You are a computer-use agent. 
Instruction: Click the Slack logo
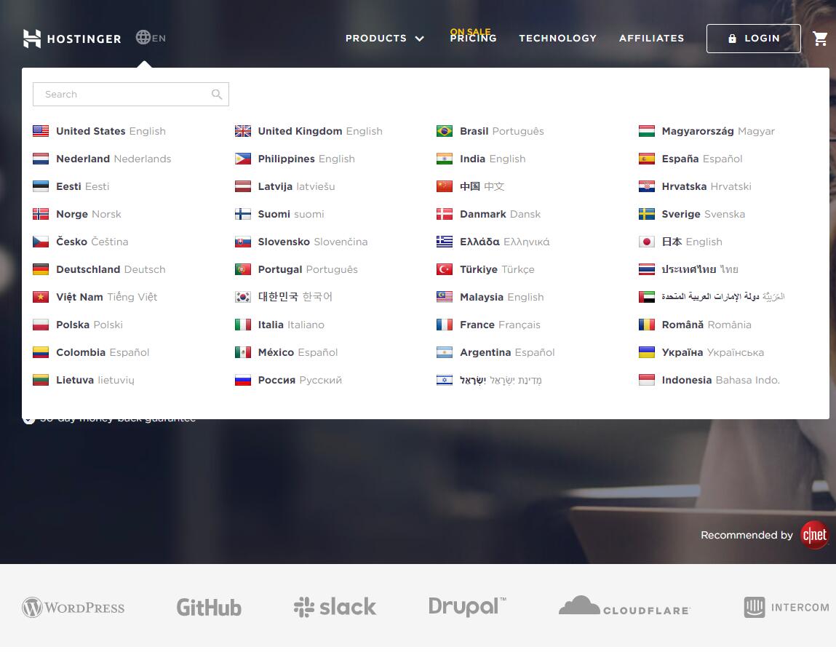[x=335, y=607]
